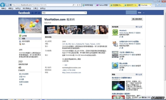166x100 pixels.
Task: Open Facebook friend requests icon
Action: pos(32,13)
